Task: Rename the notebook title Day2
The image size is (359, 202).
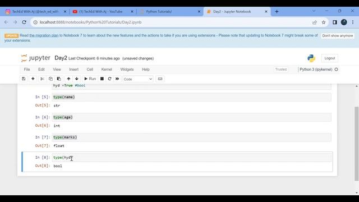Action: (x=61, y=58)
